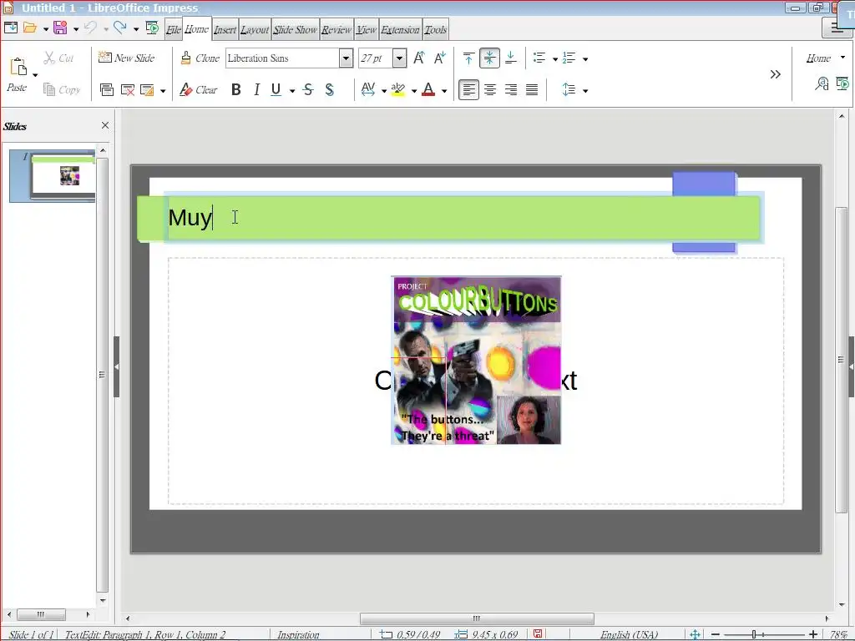The height and width of the screenshot is (641, 855).
Task: Open unordered list dropdown arrow
Action: 555,59
